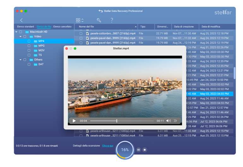Click the file list vertical scrollbar

tap(234, 73)
